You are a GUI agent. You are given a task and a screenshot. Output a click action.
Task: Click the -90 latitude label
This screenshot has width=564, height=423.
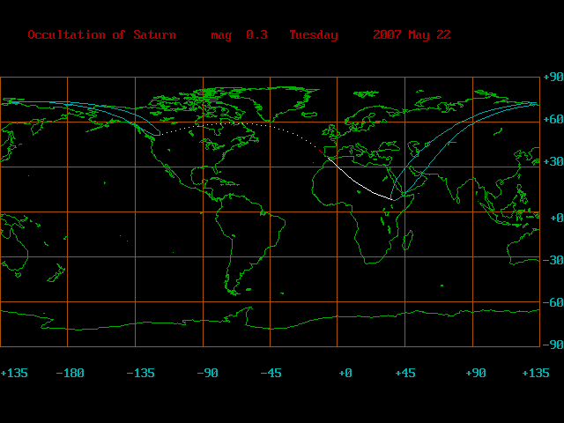[552, 345]
